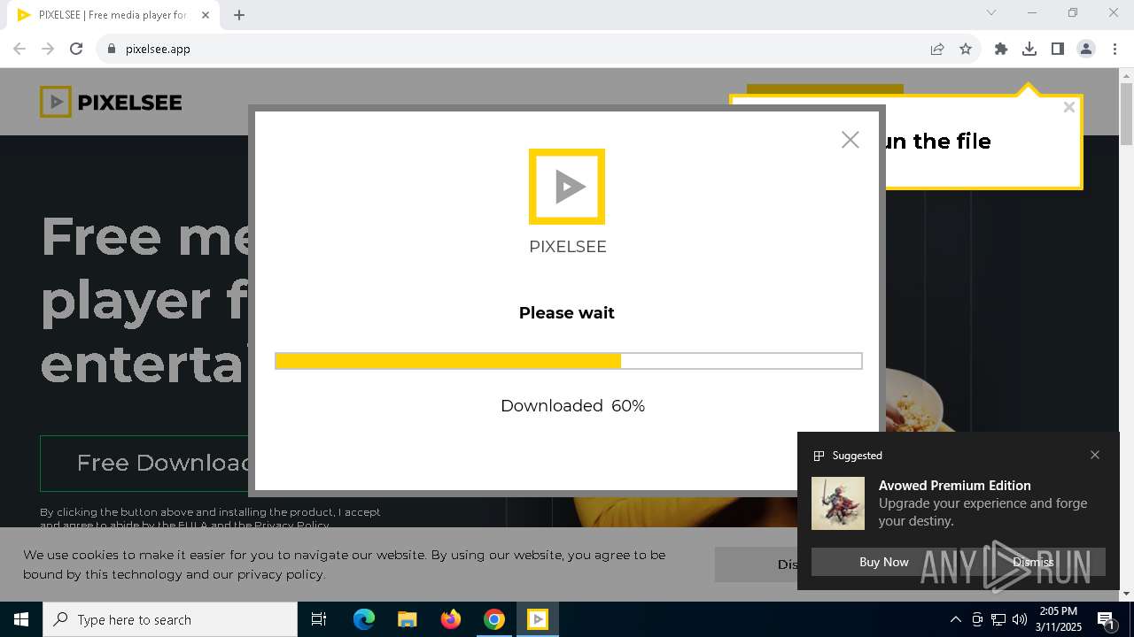Close the PIXELSEE browser tab

(x=206, y=15)
